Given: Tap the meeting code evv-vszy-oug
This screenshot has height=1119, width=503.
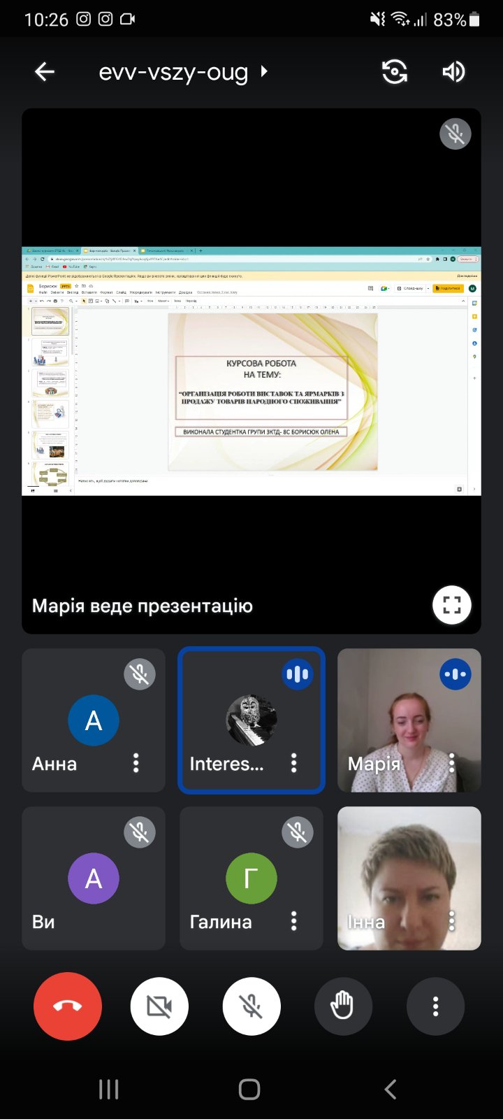Looking at the screenshot, I should [173, 72].
